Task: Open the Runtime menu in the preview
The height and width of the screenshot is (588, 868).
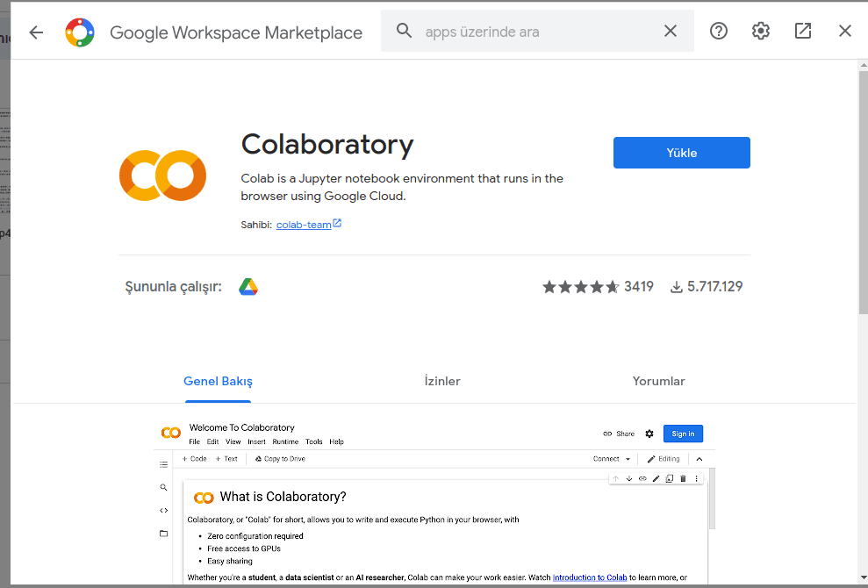Action: click(x=285, y=441)
